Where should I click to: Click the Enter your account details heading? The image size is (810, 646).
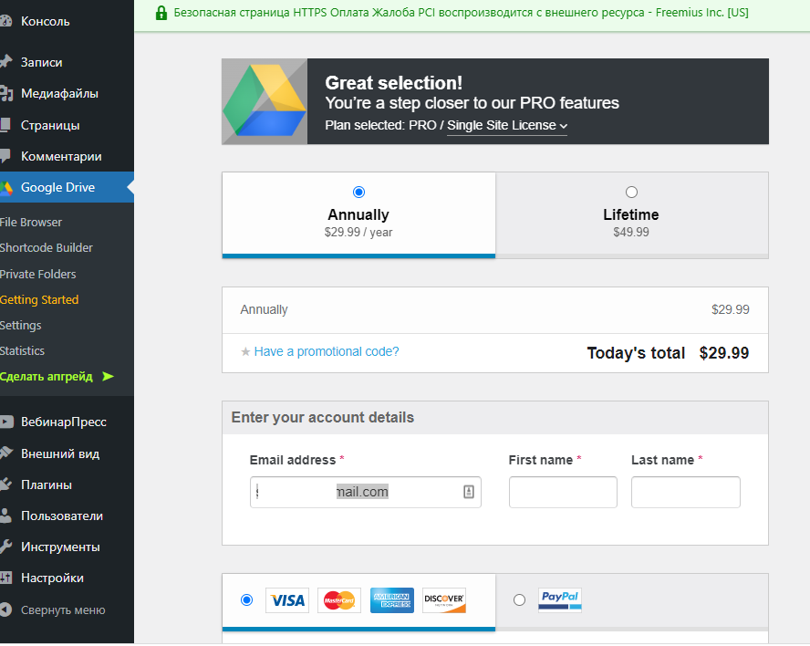323,417
